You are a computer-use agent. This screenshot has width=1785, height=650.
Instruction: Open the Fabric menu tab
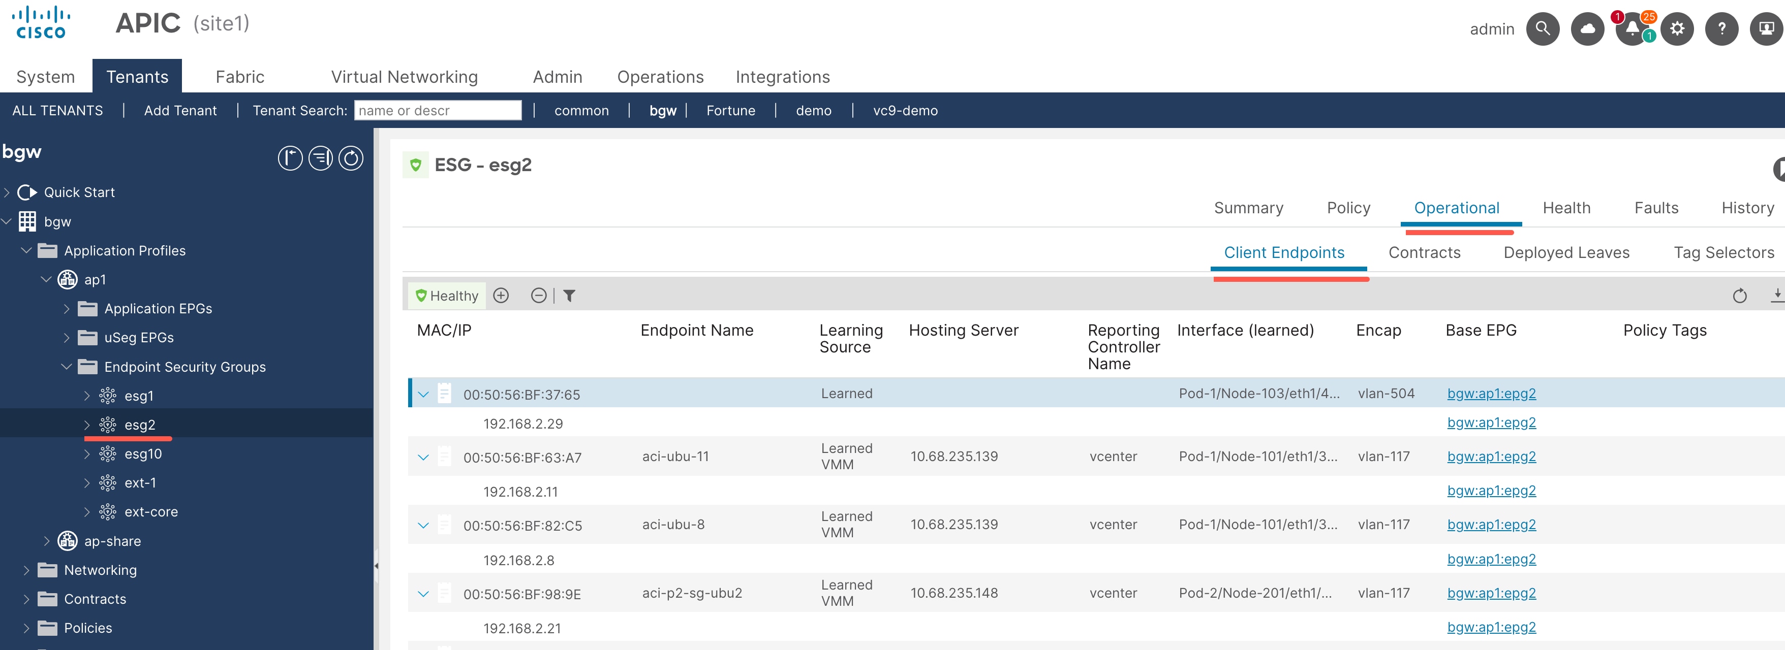240,77
